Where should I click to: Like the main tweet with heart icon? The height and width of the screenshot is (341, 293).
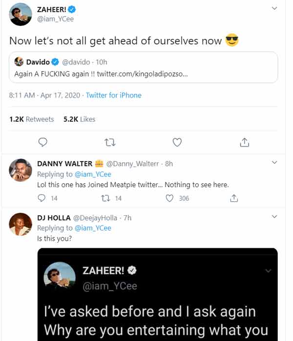pyautogui.click(x=177, y=142)
